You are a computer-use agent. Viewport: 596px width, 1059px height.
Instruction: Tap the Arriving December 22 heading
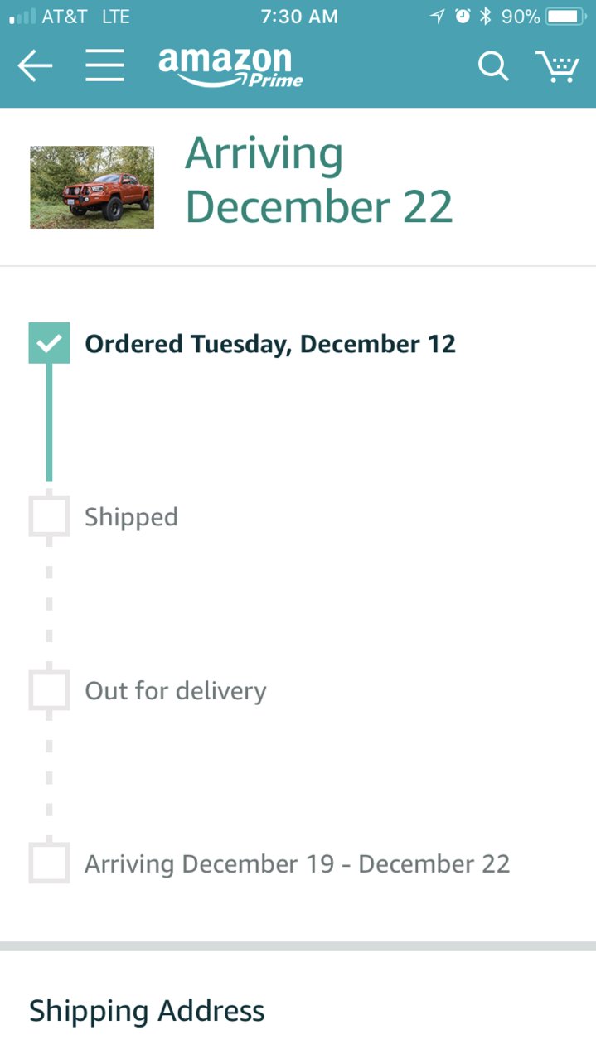pyautogui.click(x=319, y=180)
